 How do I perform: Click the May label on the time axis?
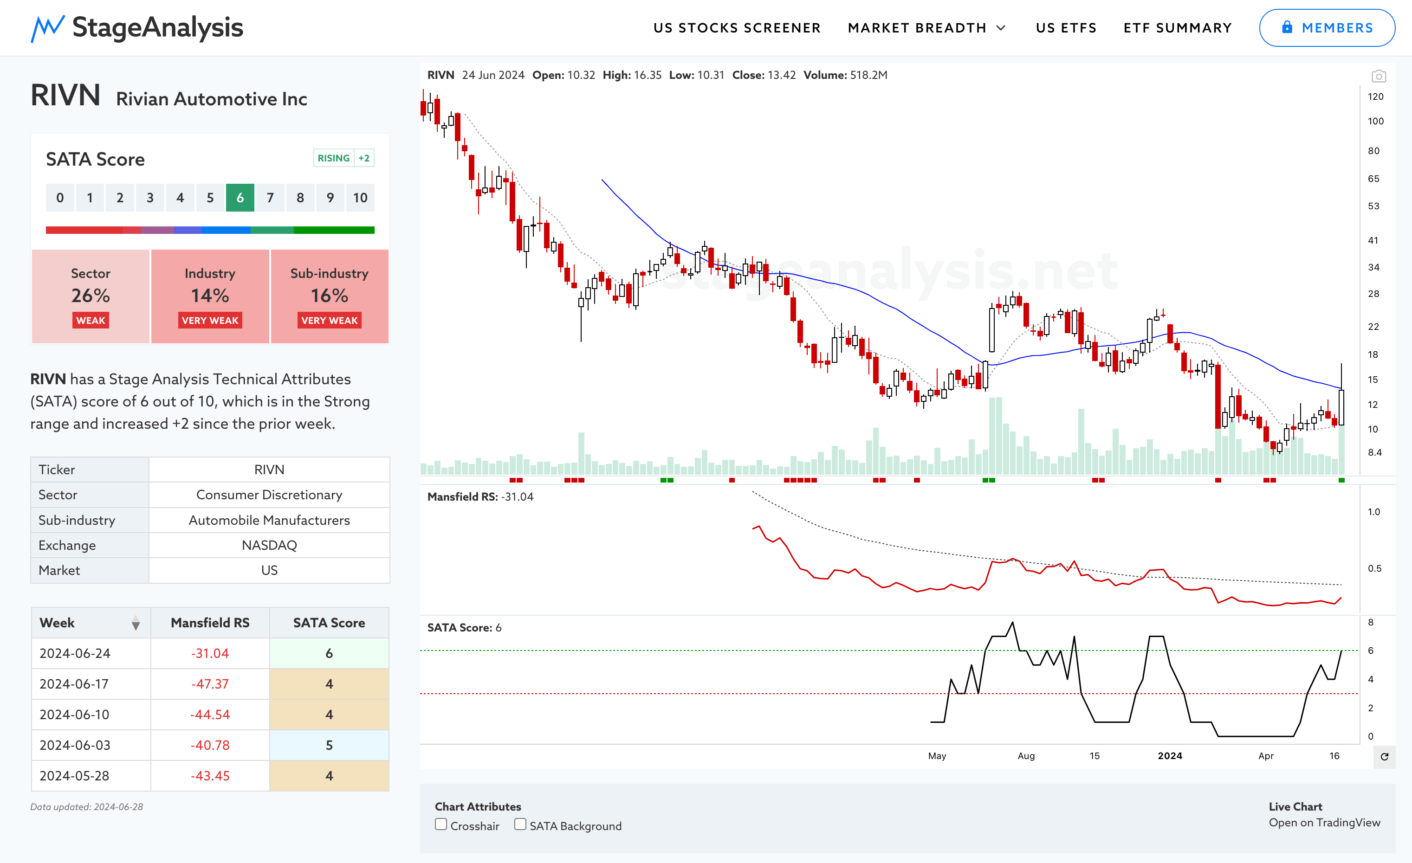pos(937,756)
